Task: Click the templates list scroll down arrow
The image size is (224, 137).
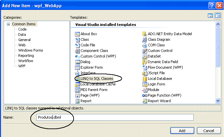Action: coord(218,101)
